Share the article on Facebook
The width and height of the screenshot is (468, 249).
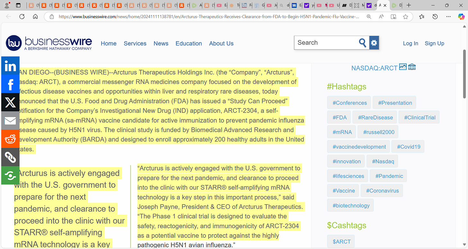click(x=10, y=84)
